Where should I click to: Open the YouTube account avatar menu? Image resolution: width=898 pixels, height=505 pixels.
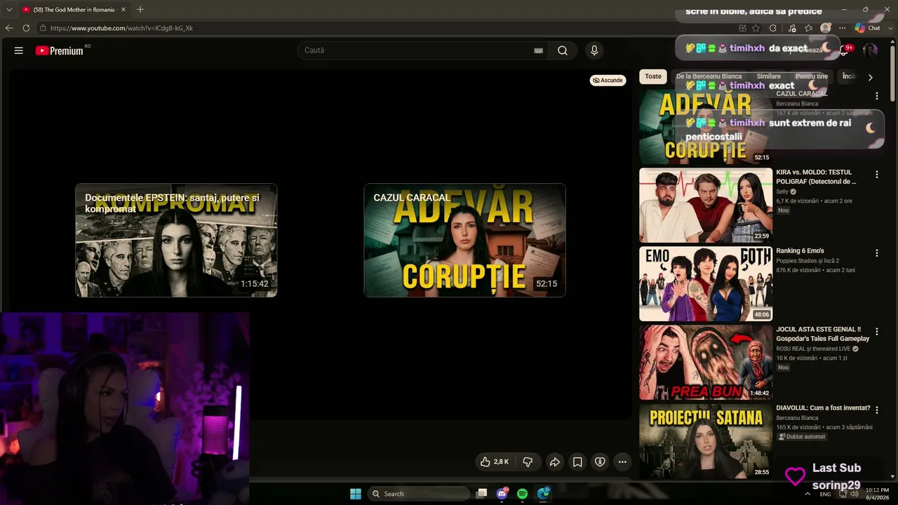tap(870, 50)
